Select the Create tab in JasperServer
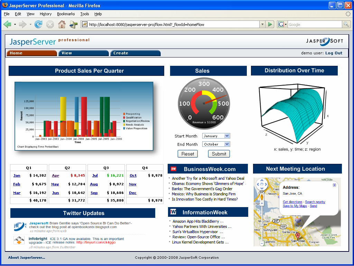 click(x=136, y=53)
